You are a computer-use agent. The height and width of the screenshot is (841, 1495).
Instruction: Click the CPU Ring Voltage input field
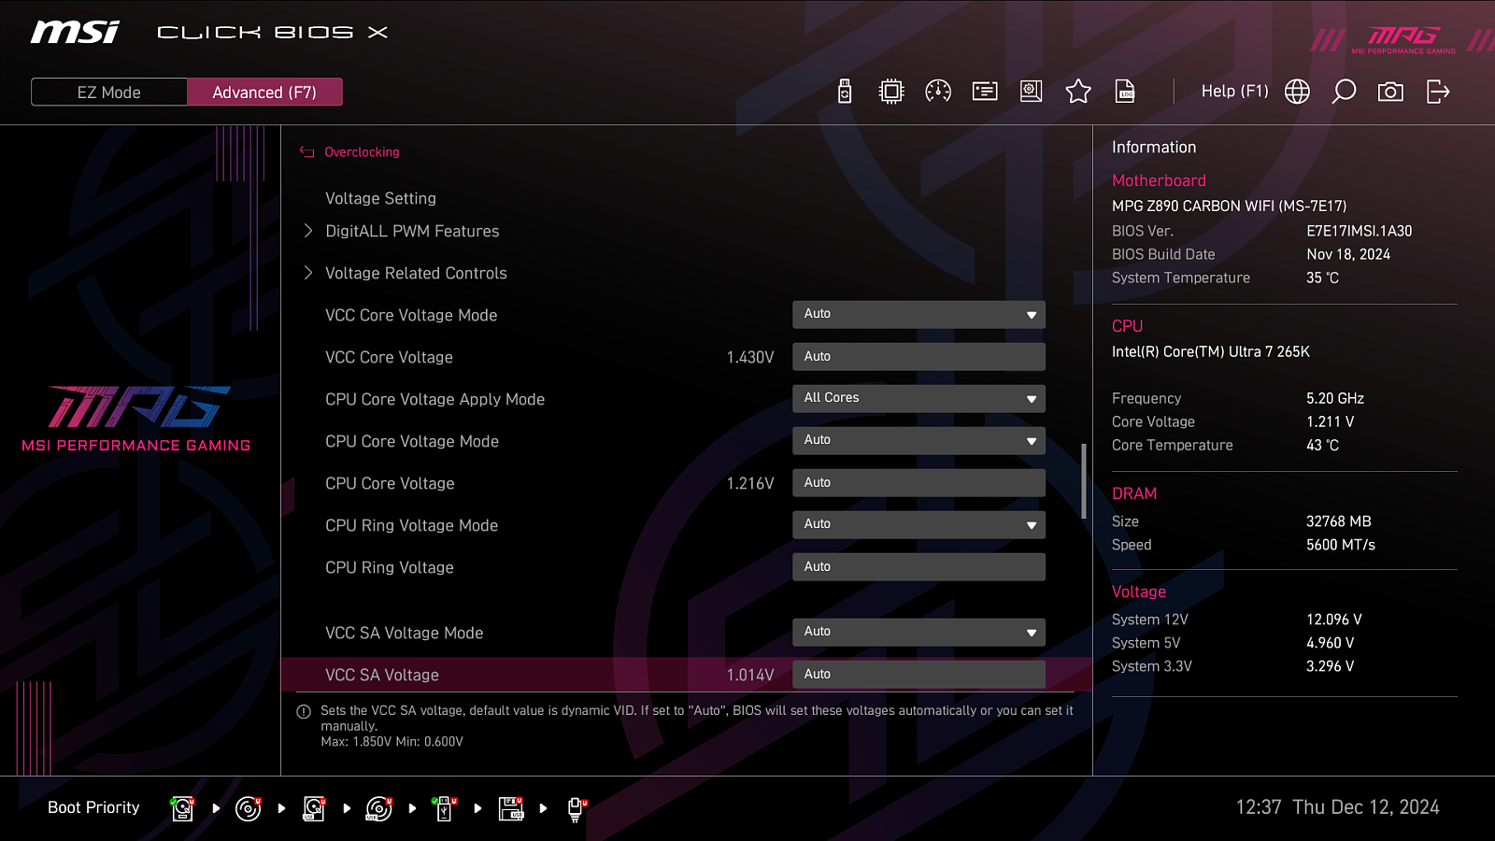(918, 566)
